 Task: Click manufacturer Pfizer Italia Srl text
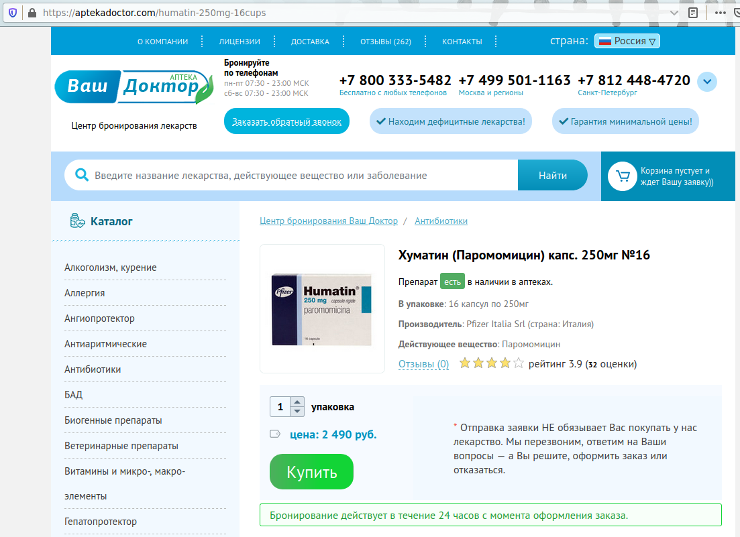[x=496, y=324]
